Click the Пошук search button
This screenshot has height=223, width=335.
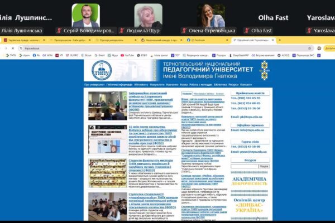(x=264, y=166)
